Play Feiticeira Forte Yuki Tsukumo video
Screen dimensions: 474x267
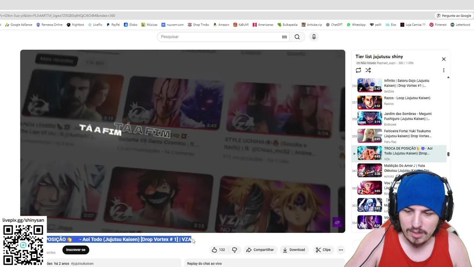click(x=399, y=136)
